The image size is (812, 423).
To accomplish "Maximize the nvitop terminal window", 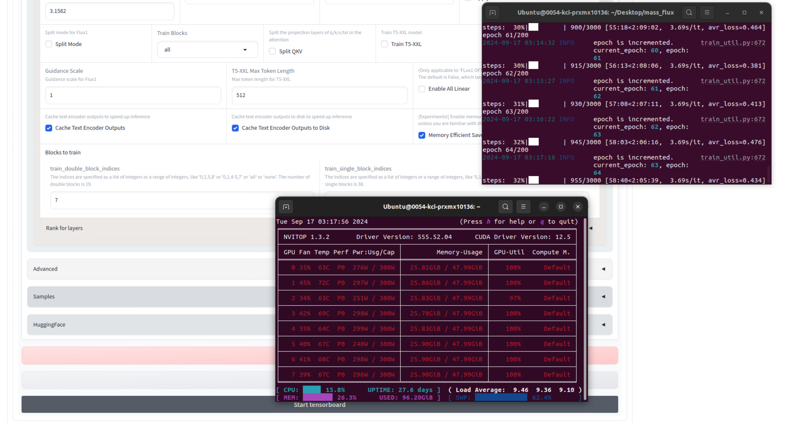I will [560, 207].
